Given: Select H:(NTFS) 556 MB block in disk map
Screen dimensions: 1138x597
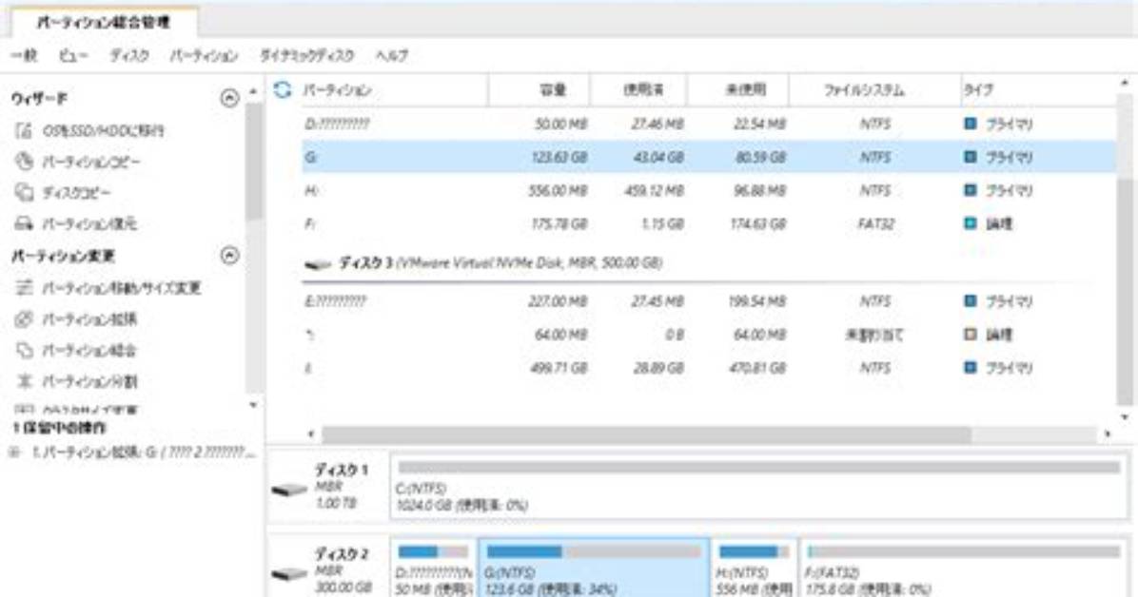Looking at the screenshot, I should pos(755,568).
